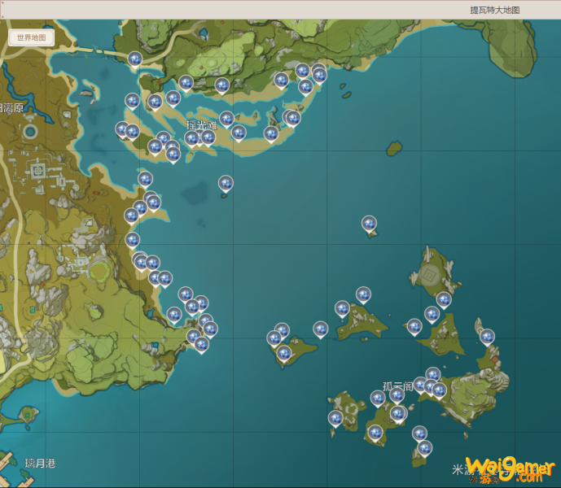The height and width of the screenshot is (488, 561).
Task: Click the 孤云阁 map label
Action: (x=398, y=386)
